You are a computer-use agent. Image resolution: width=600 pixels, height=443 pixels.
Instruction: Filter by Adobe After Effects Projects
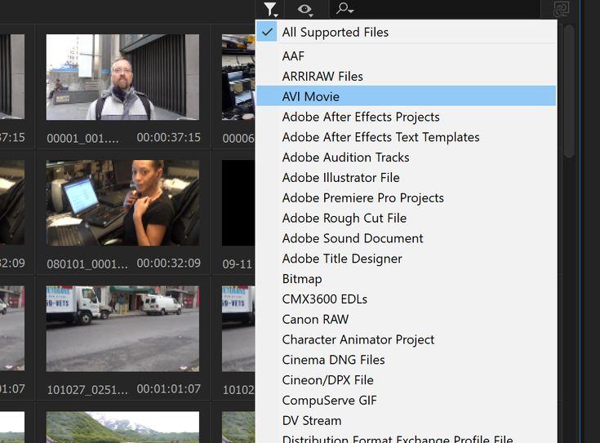pyautogui.click(x=361, y=117)
